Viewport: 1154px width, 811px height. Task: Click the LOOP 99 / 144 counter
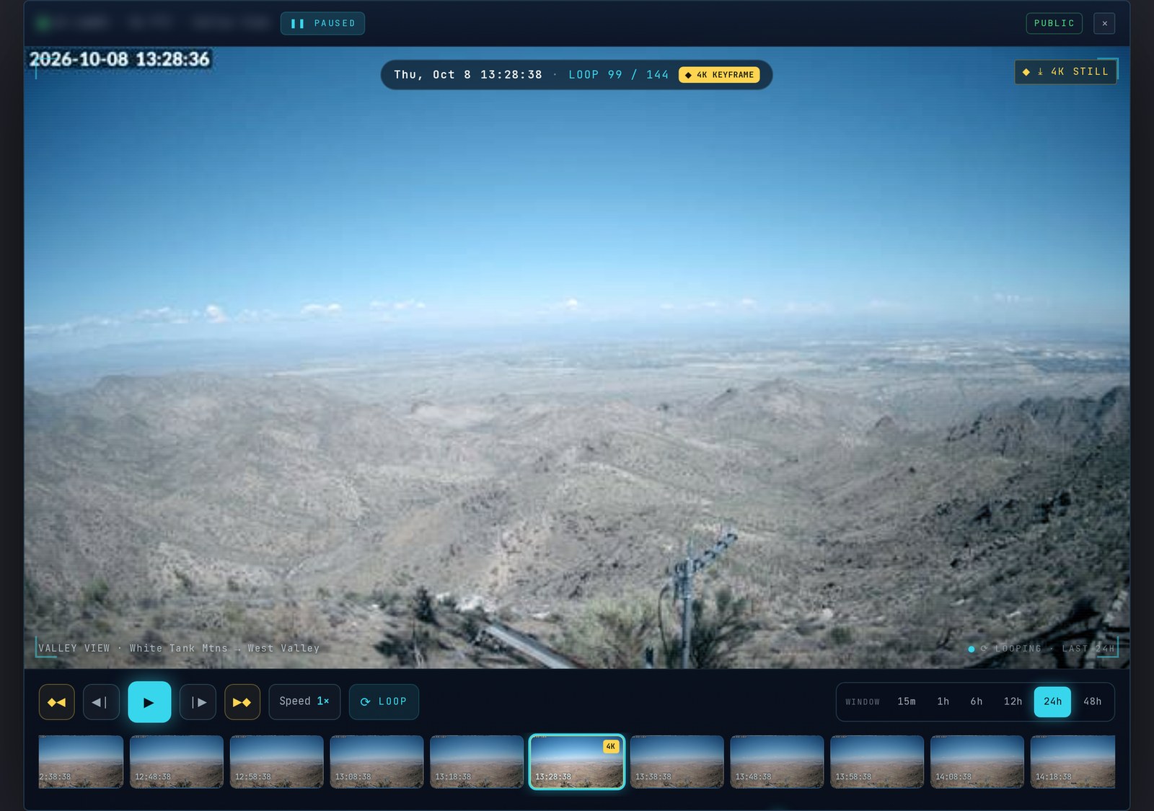point(618,75)
